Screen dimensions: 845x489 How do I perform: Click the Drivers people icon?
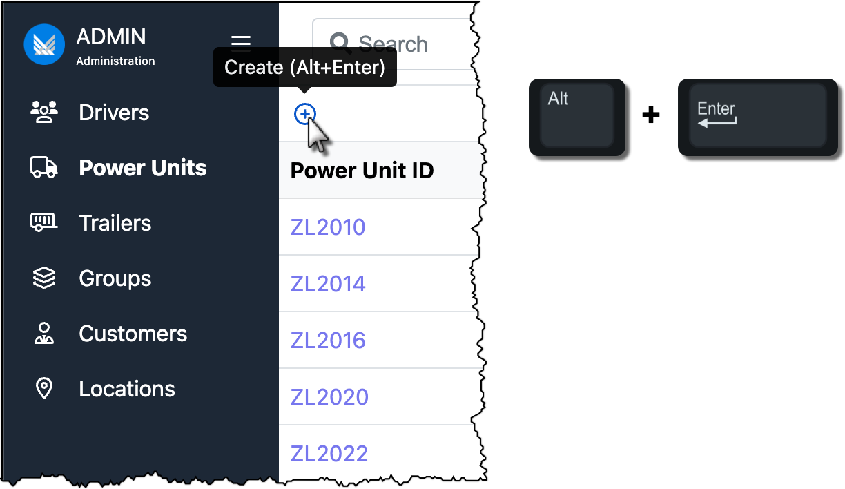tap(44, 112)
